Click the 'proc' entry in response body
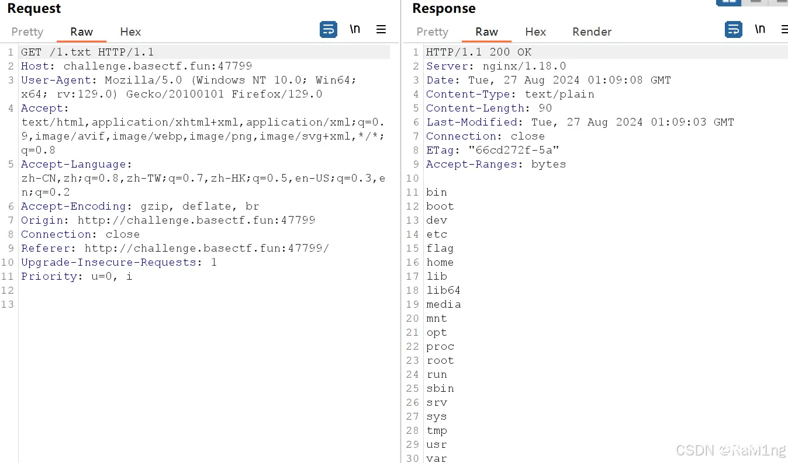The width and height of the screenshot is (788, 463). [440, 346]
